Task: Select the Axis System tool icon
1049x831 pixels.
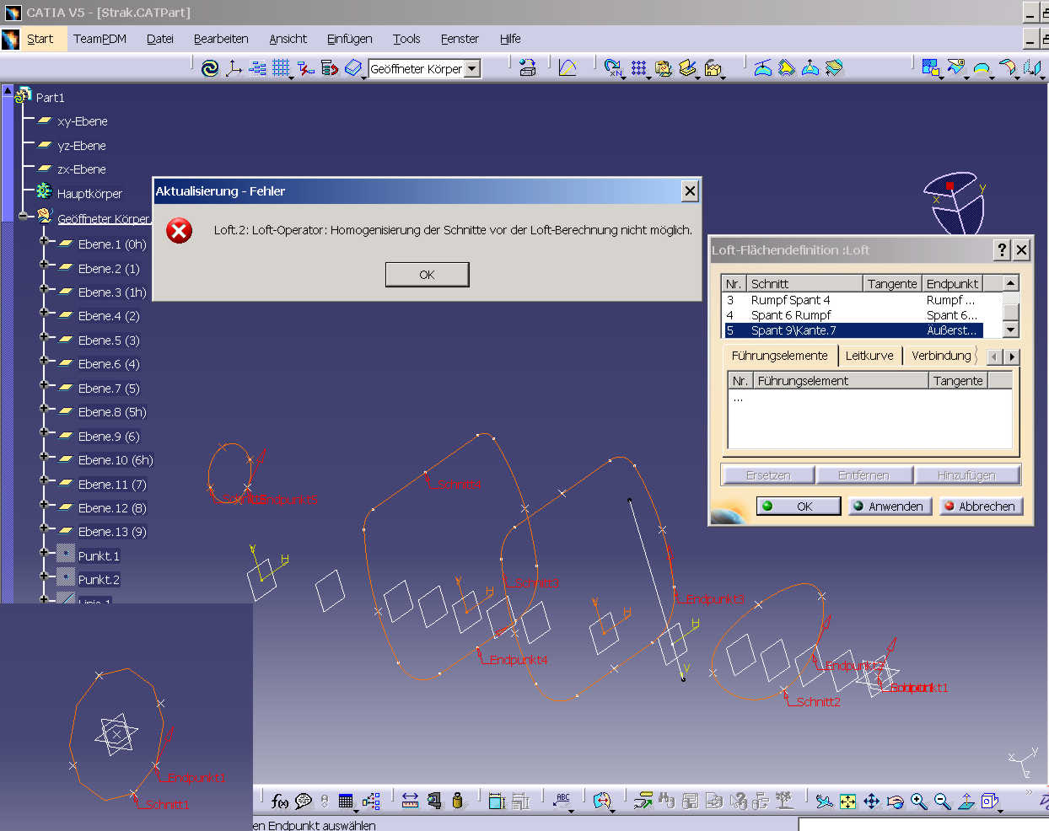Action: (x=234, y=68)
